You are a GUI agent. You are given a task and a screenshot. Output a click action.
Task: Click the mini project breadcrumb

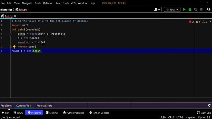click(6, 10)
